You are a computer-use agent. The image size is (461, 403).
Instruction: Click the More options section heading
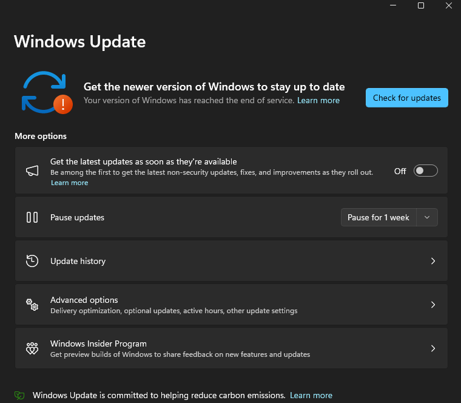(x=41, y=136)
